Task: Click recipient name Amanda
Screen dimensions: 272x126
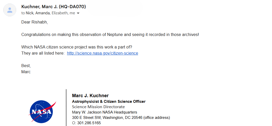Action: click(x=42, y=13)
